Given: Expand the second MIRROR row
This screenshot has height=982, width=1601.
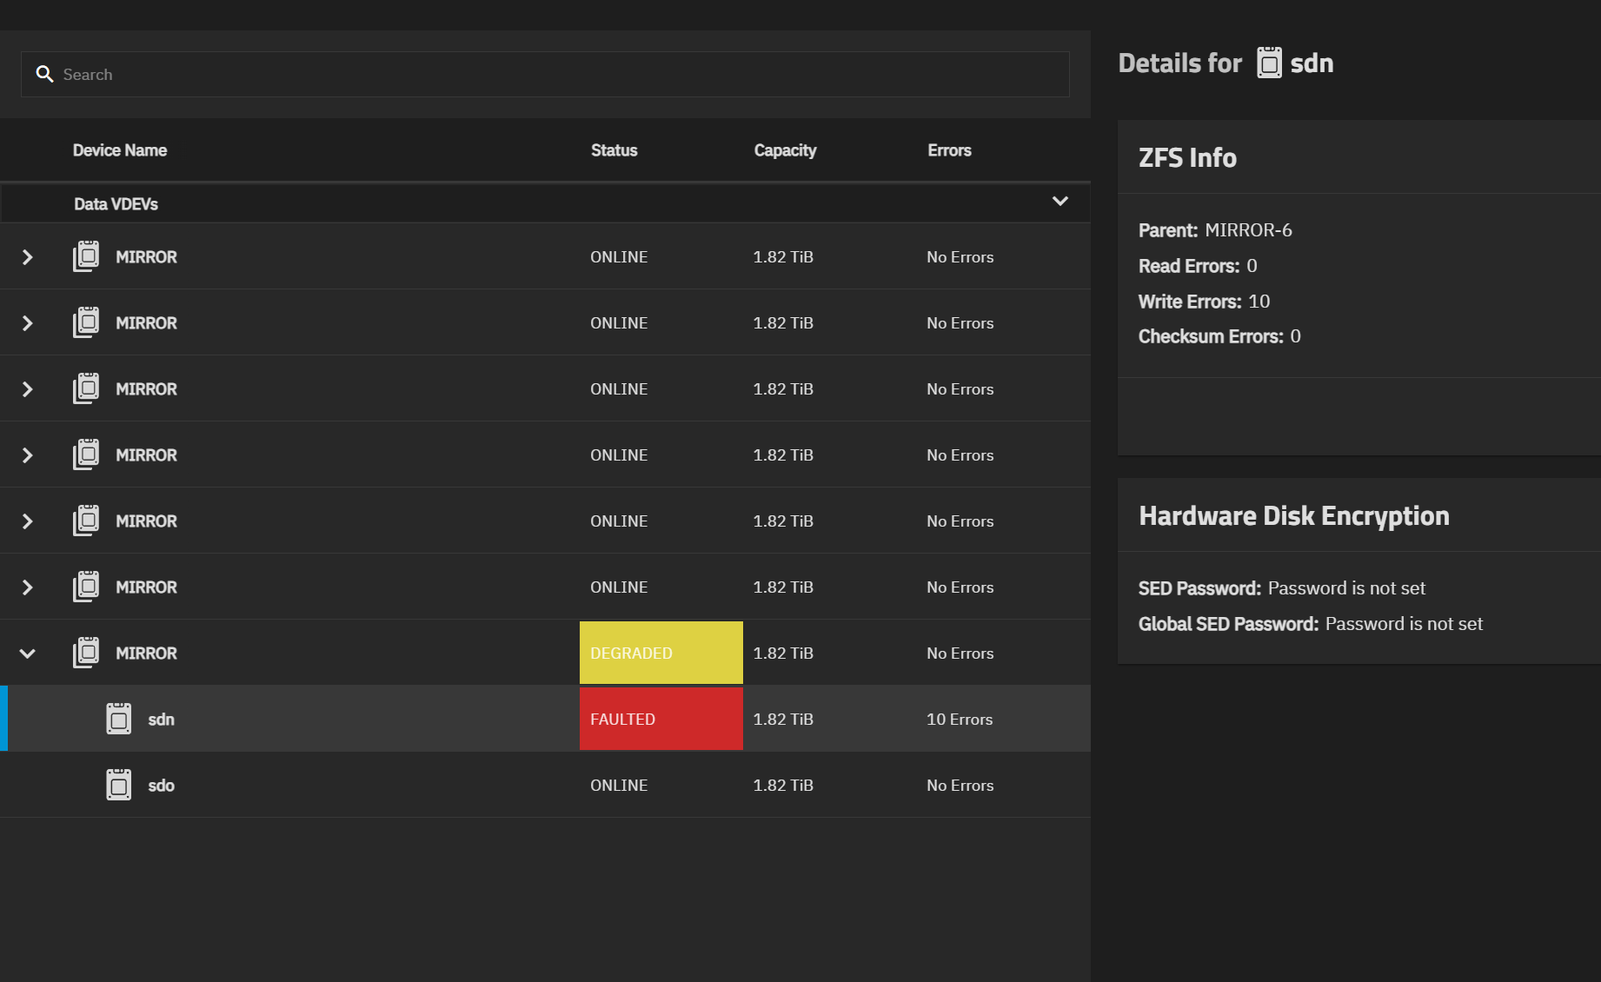Looking at the screenshot, I should [28, 323].
